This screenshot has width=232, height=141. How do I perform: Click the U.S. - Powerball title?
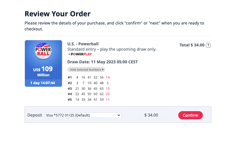(x=83, y=44)
